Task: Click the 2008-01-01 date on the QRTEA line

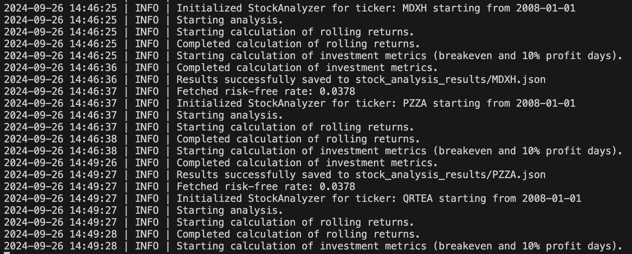Action: [x=551, y=198]
